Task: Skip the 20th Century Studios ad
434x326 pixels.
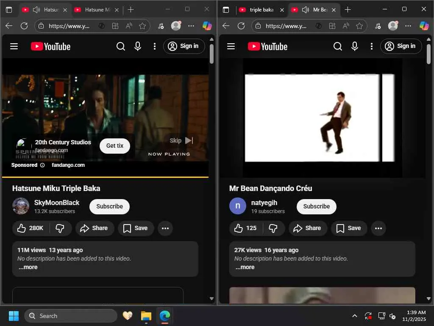Action: click(x=181, y=141)
